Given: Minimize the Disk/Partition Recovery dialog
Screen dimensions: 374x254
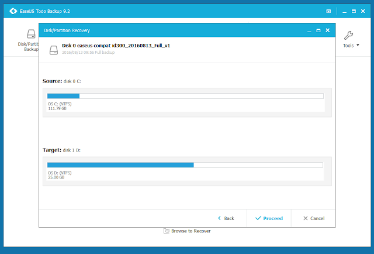Looking at the screenshot, I should pyautogui.click(x=309, y=31).
